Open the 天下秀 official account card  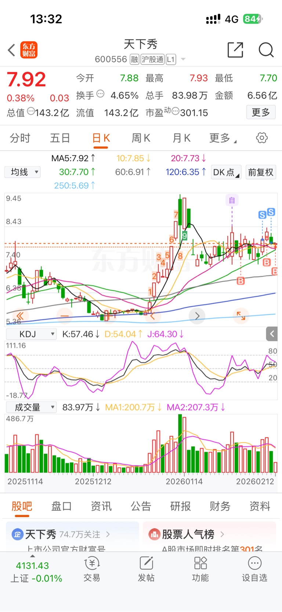pos(72,537)
